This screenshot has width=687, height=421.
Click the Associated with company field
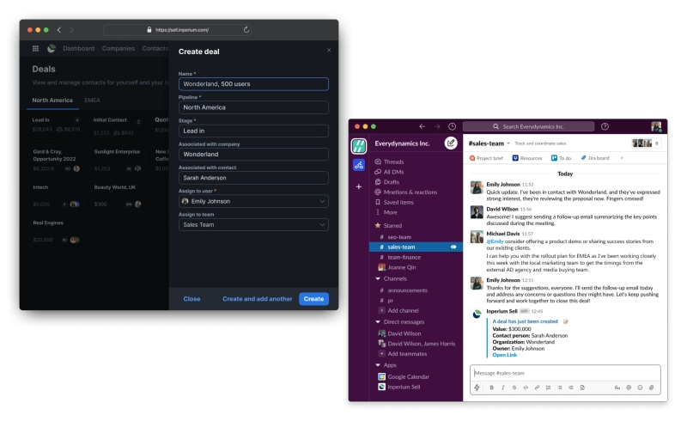[253, 155]
